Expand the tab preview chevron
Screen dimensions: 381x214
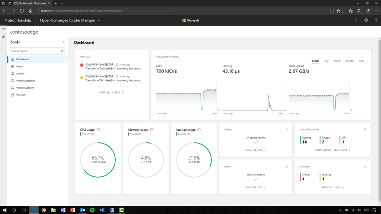(62, 3)
